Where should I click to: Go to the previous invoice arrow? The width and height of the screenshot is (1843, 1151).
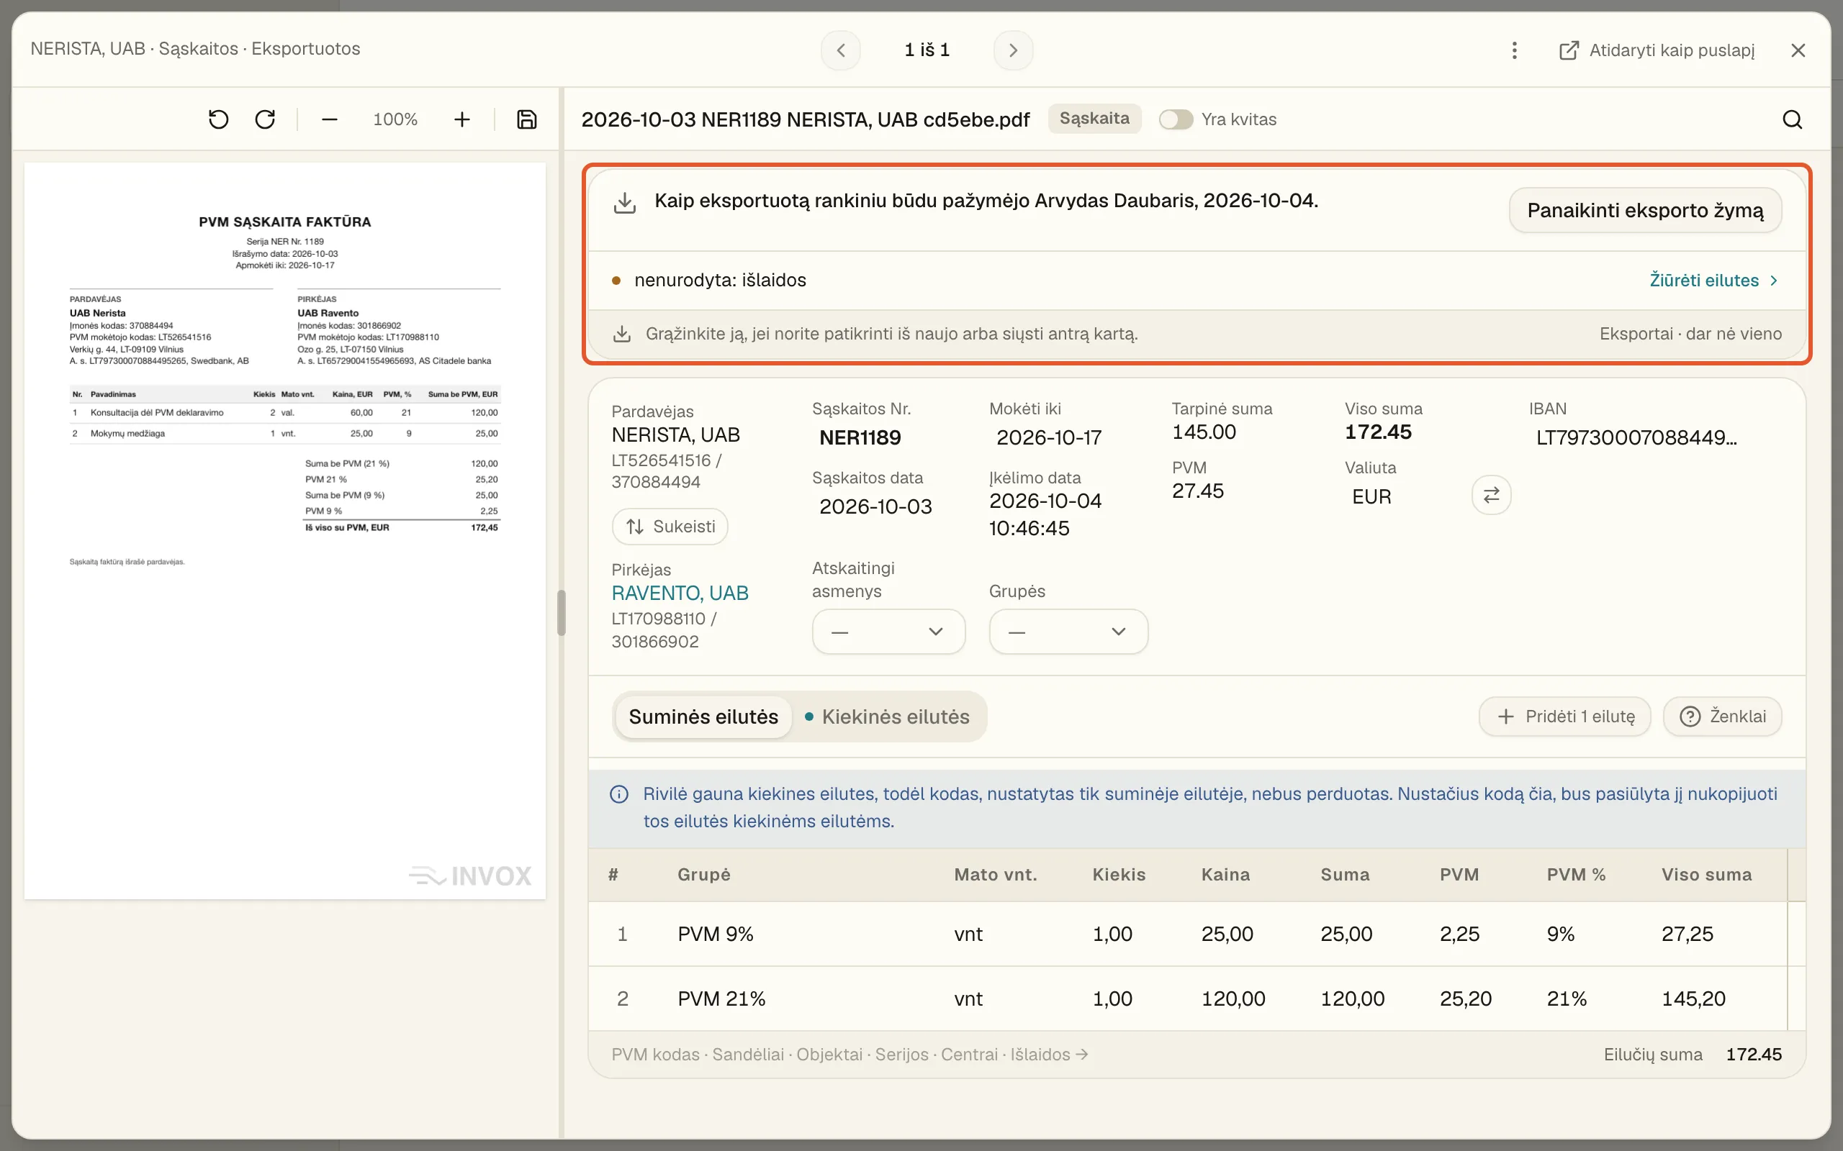point(841,50)
